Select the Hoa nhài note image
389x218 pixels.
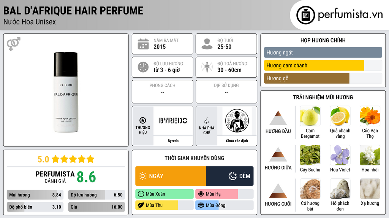click(370, 155)
